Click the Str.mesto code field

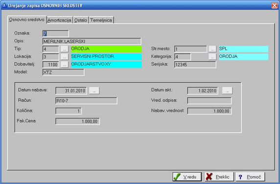tap(190, 49)
